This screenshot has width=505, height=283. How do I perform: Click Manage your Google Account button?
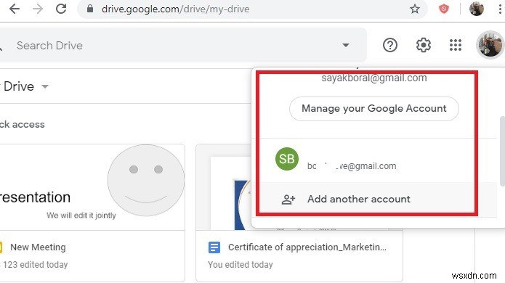point(374,109)
